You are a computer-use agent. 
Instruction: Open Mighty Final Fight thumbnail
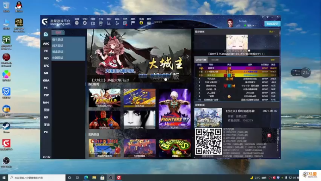pyautogui.click(x=139, y=148)
